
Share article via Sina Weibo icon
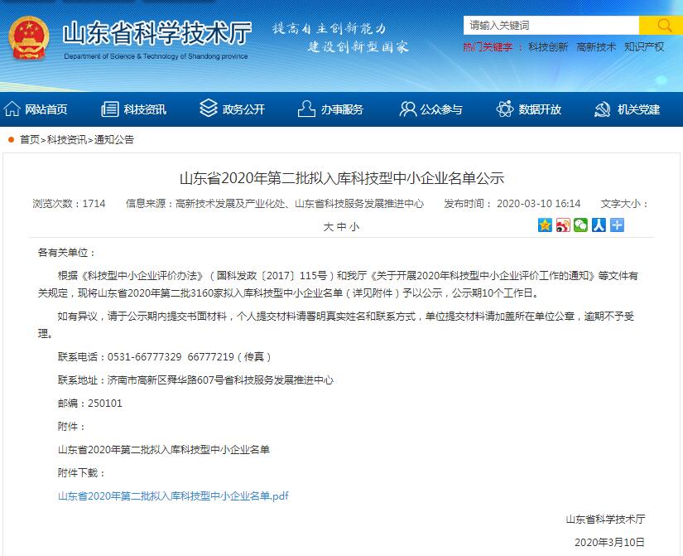(x=561, y=225)
